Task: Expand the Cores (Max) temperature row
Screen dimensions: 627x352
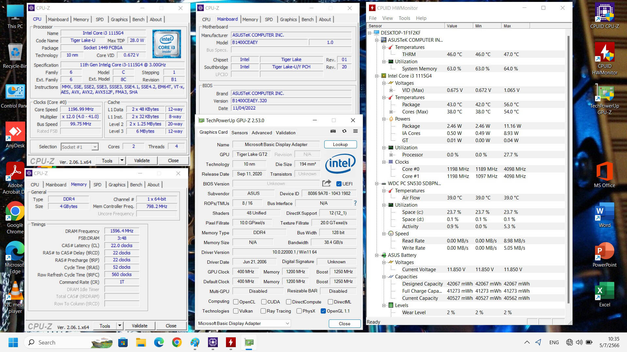Action: pyautogui.click(x=391, y=112)
